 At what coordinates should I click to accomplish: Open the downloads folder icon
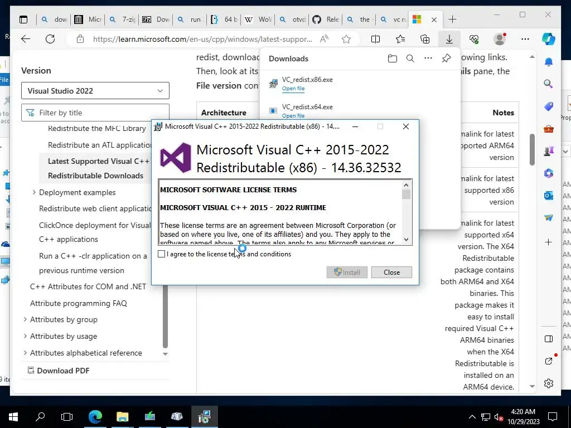click(392, 59)
